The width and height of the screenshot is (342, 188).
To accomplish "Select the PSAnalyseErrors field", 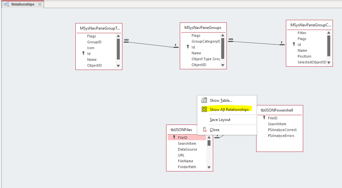I will [281, 136].
